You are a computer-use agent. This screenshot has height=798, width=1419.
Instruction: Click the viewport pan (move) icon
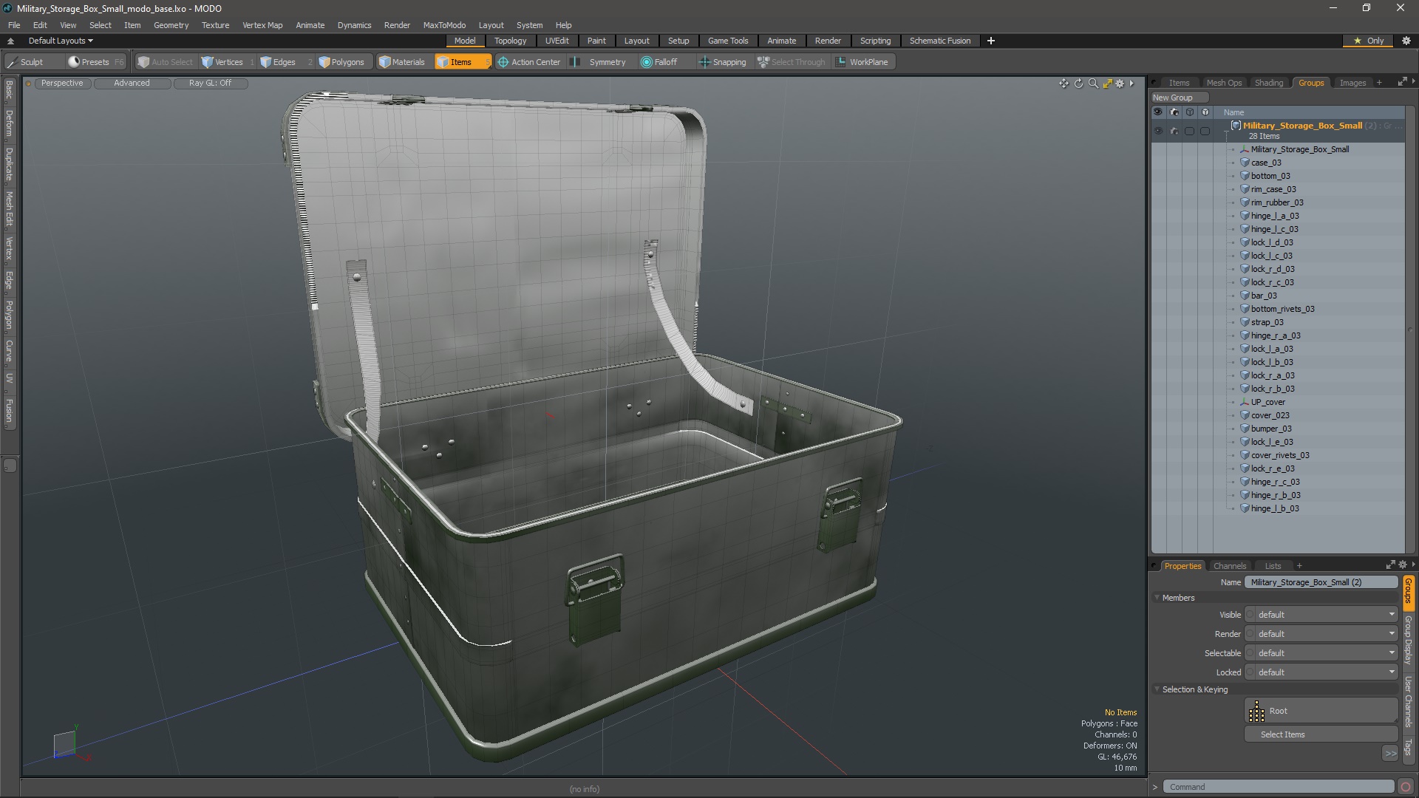(x=1064, y=83)
